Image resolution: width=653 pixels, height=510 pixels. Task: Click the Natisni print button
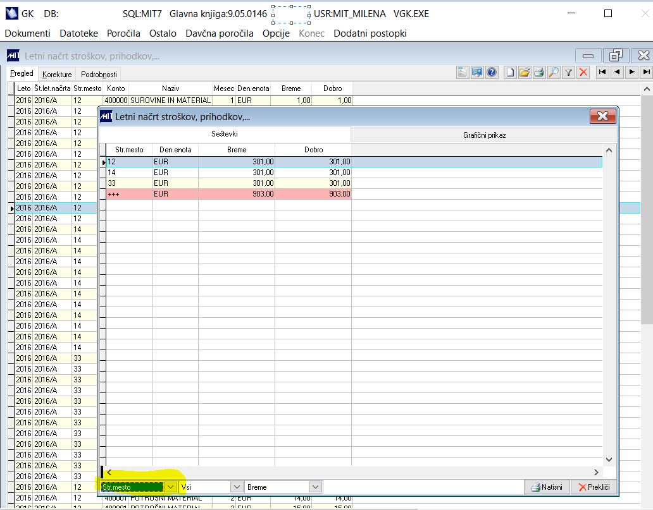(547, 487)
